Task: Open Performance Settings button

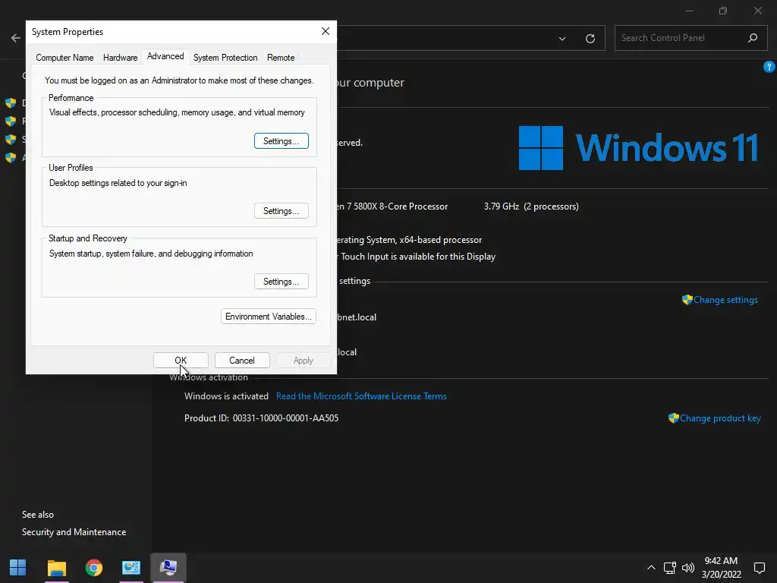Action: 281,140
